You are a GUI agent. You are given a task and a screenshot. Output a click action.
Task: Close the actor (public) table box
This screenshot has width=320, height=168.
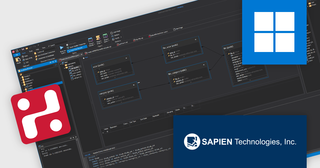[126, 58]
